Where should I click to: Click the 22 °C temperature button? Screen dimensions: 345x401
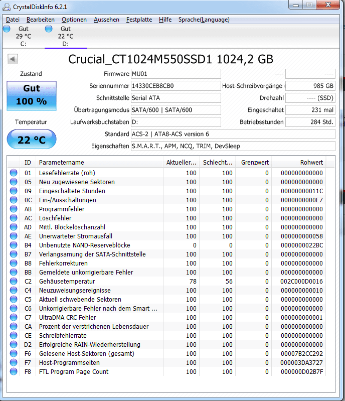pos(32,140)
